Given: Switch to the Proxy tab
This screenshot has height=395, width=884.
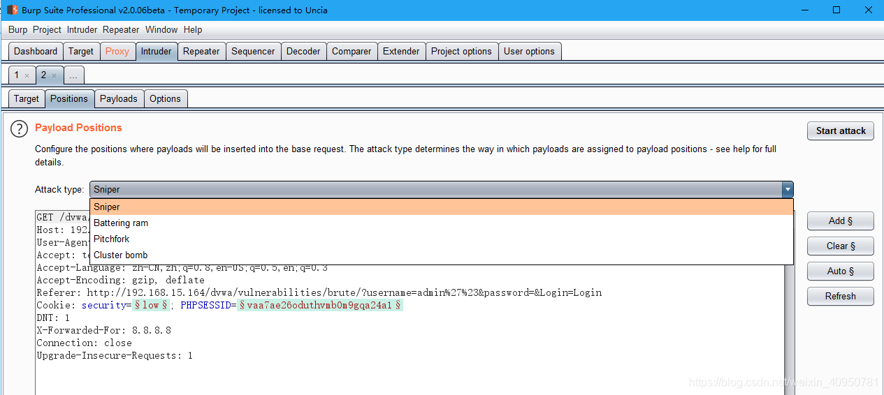Looking at the screenshot, I should coord(117,51).
